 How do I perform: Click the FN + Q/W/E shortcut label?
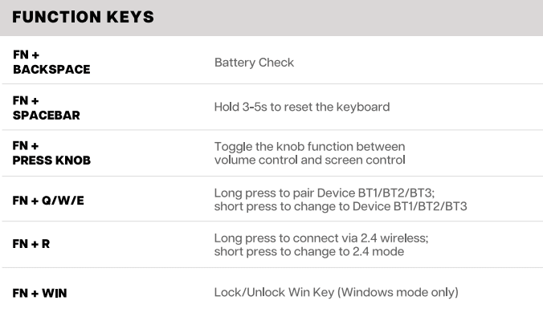48,200
